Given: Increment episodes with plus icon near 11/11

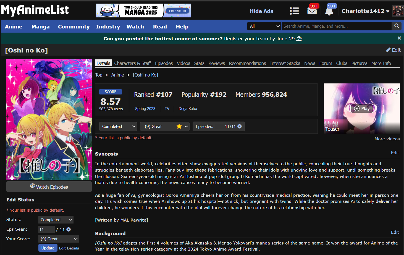Looking at the screenshot, I should (240, 126).
